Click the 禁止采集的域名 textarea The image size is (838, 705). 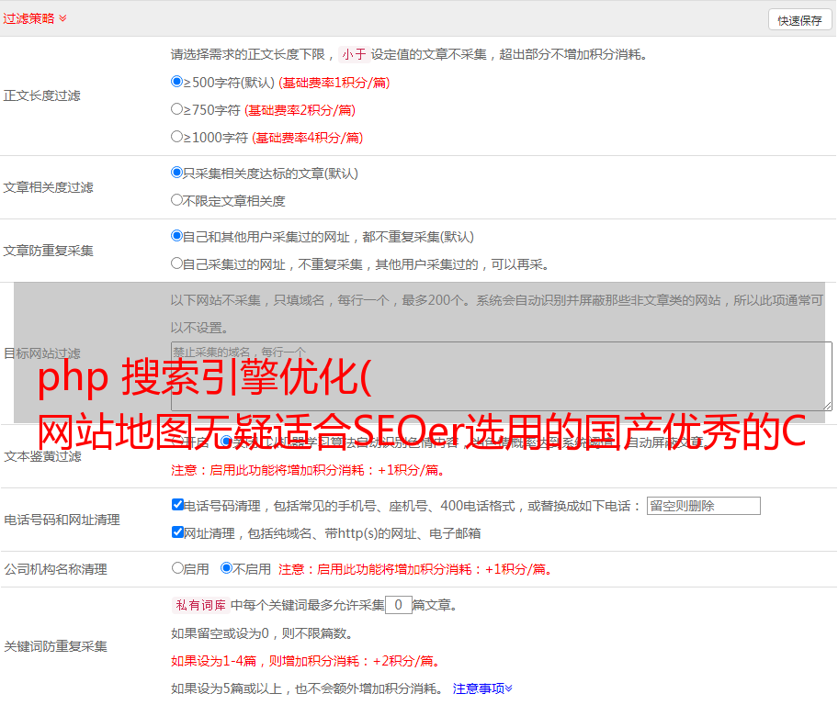tap(501, 375)
